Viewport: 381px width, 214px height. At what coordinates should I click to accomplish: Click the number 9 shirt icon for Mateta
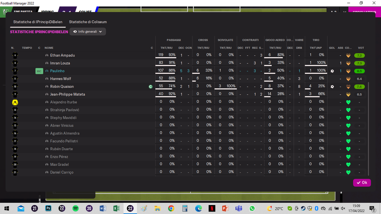pyautogui.click(x=15, y=94)
